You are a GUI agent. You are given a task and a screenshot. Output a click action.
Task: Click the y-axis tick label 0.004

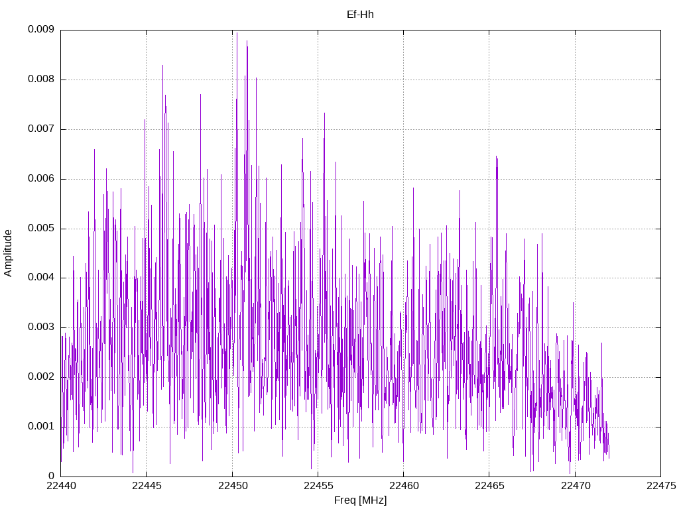point(40,278)
